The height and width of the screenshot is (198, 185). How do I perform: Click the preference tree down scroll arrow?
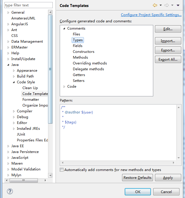(x=50, y=175)
